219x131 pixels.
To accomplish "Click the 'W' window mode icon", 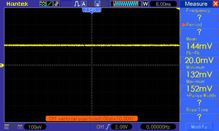I will pyautogui.click(x=146, y=4).
